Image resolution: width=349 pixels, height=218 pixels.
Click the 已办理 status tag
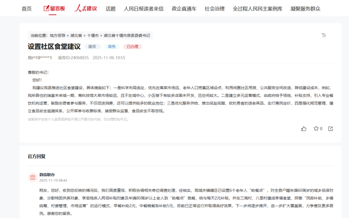click(x=132, y=47)
